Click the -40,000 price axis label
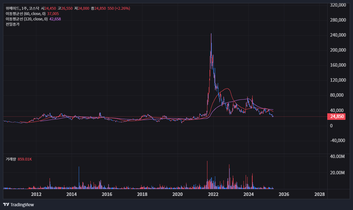This screenshot has height=210, width=353. pos(337,141)
